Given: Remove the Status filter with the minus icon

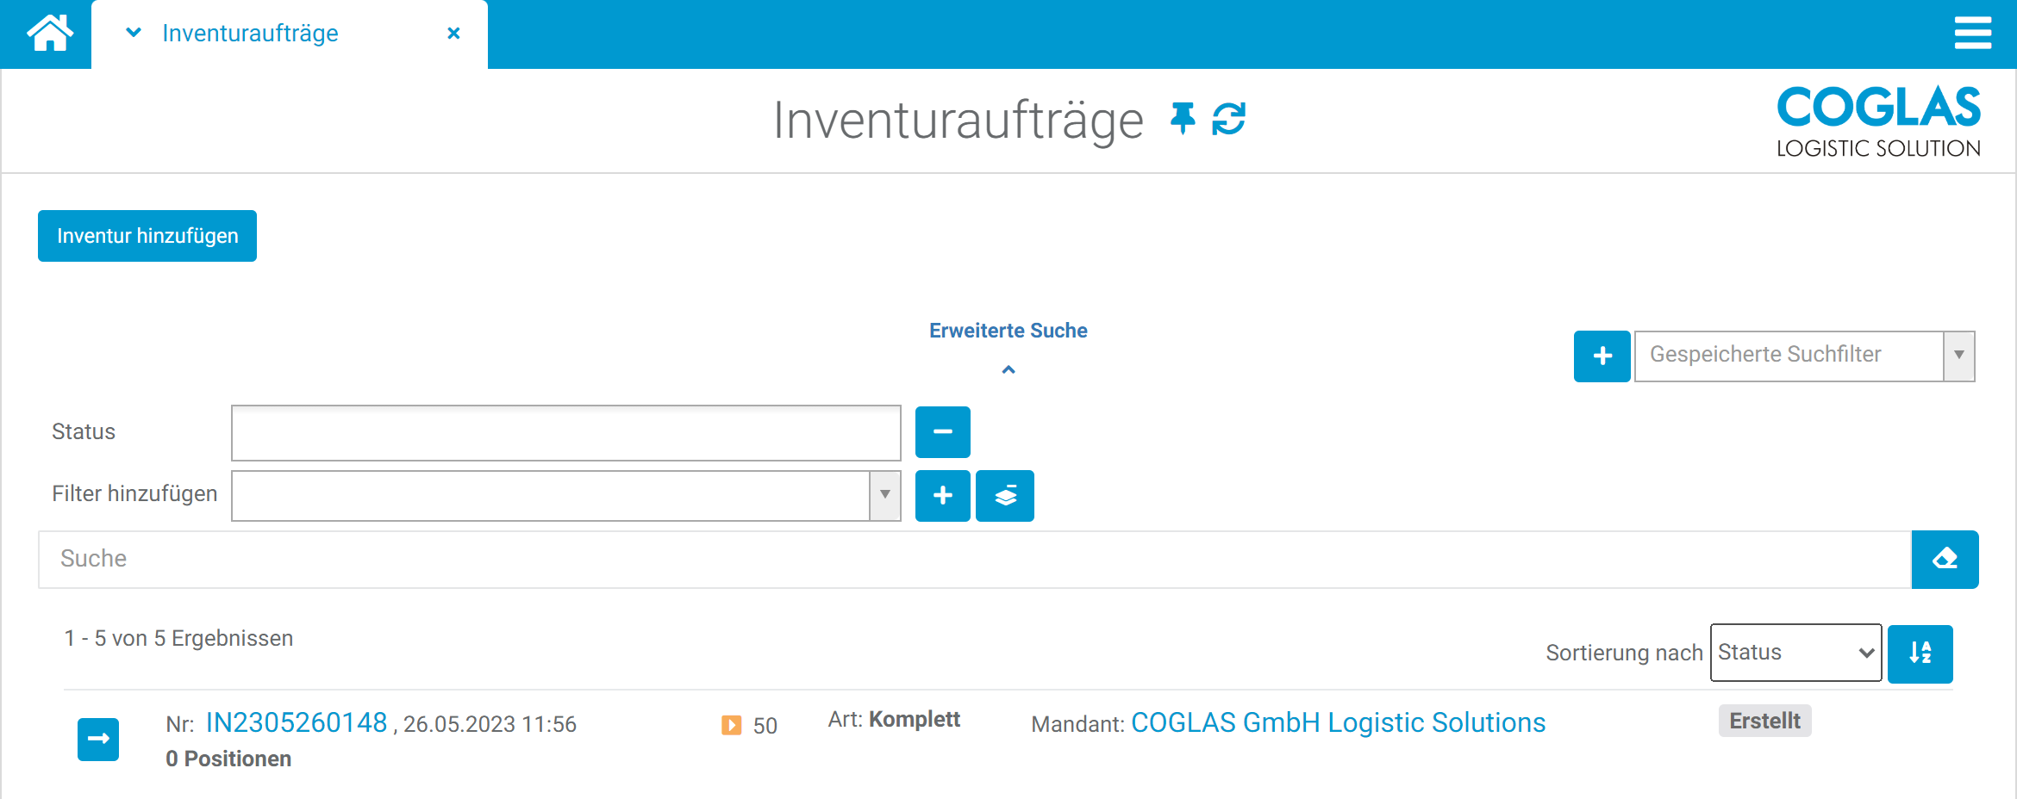Looking at the screenshot, I should tap(942, 432).
